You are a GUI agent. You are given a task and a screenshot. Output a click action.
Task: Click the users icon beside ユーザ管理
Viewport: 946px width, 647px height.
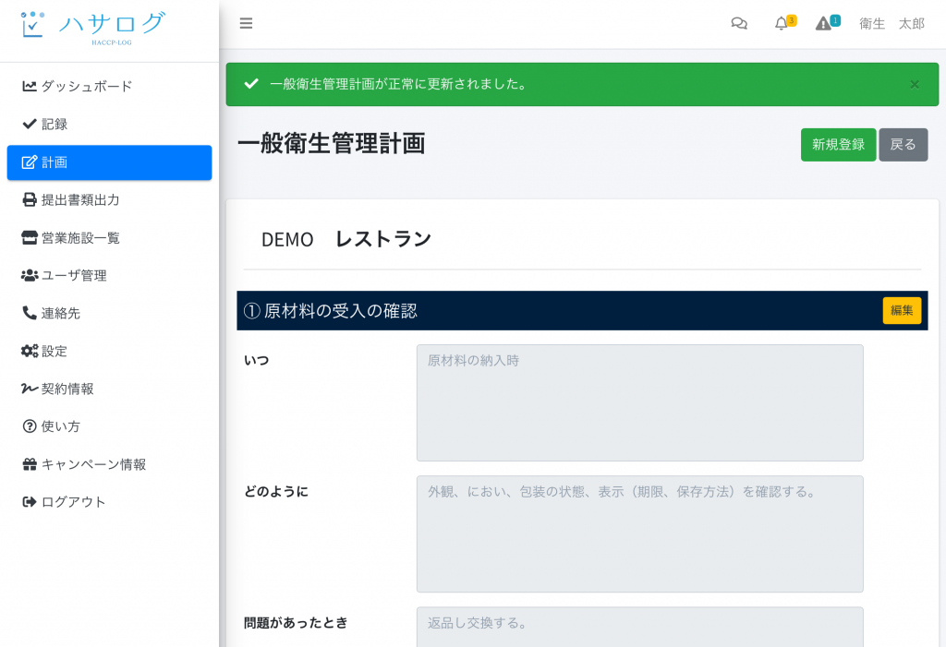29,276
